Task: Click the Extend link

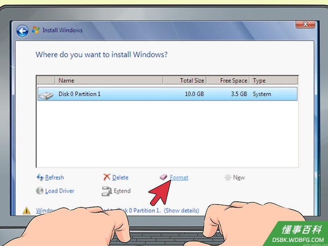Action: (122, 191)
